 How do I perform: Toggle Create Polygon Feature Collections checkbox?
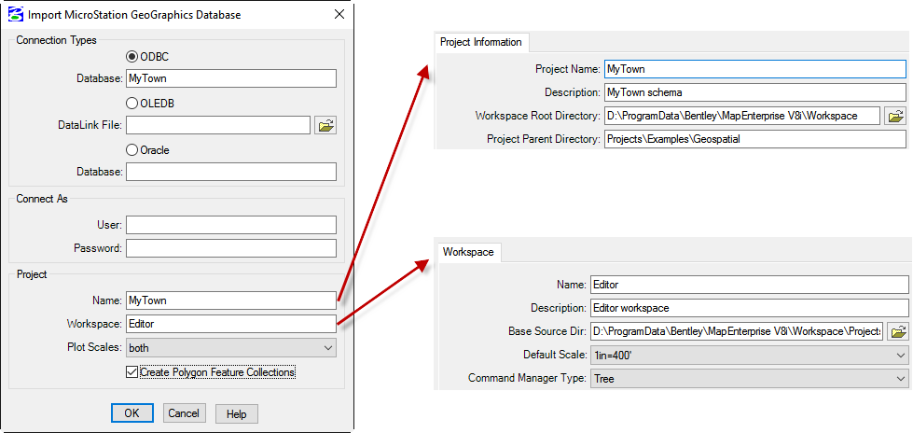coord(132,371)
